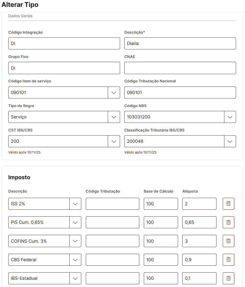Image resolution: width=245 pixels, height=287 pixels.
Task: Remove the PIS Cum. 0,65% tax row
Action: coord(228,222)
